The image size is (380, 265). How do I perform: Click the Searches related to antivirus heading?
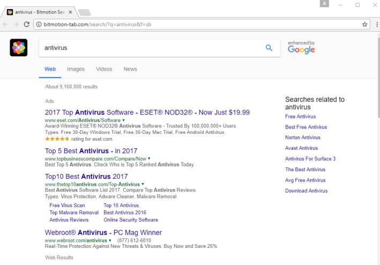click(315, 103)
